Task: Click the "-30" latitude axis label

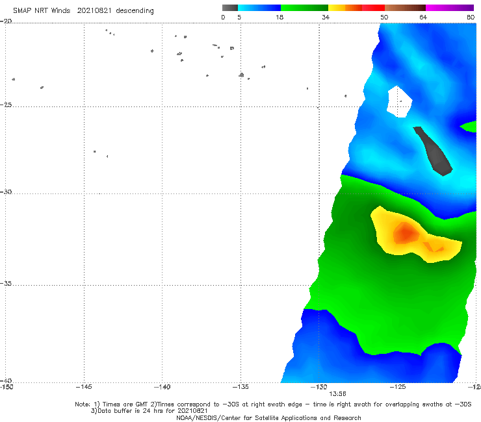Action: coord(6,192)
